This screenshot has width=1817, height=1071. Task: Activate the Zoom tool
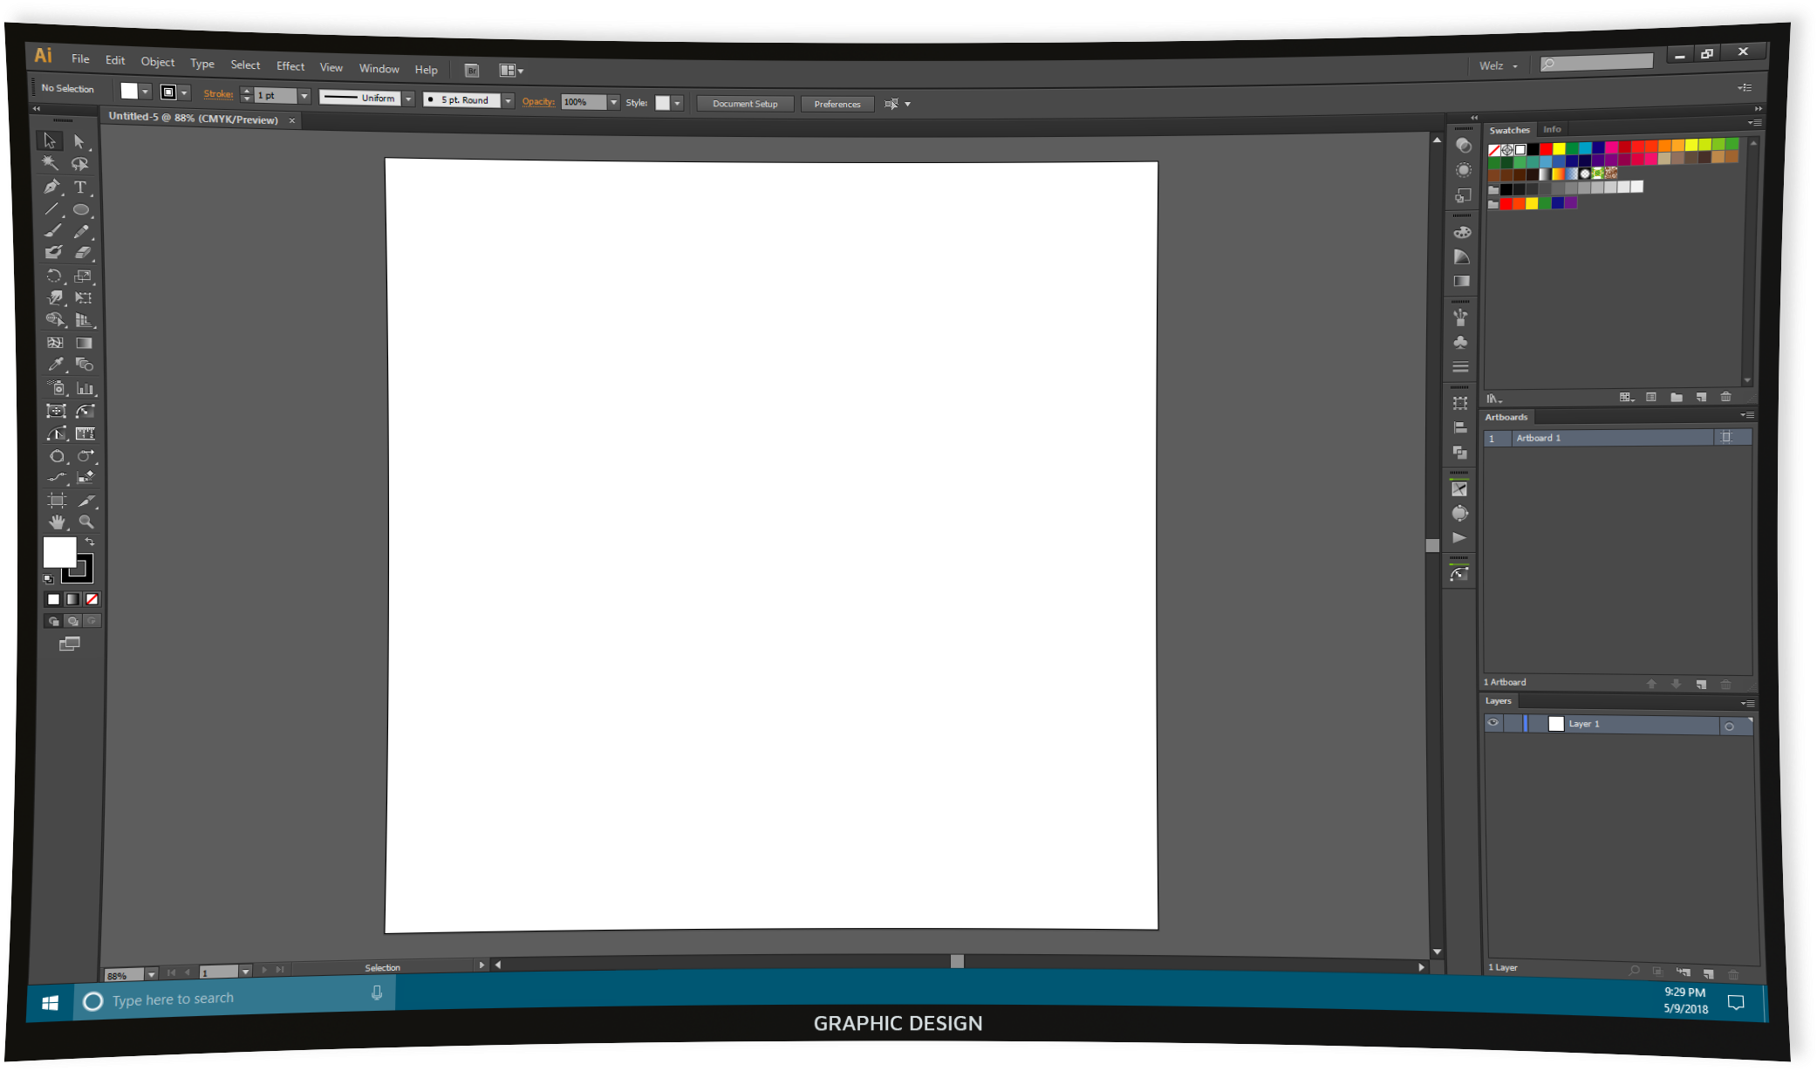click(86, 522)
